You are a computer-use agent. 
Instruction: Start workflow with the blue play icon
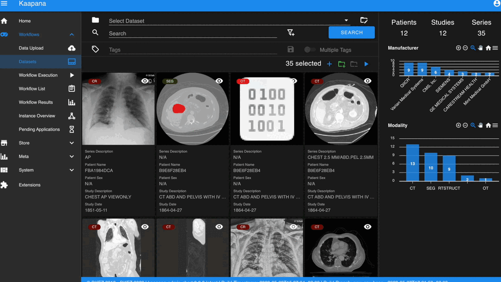(366, 64)
